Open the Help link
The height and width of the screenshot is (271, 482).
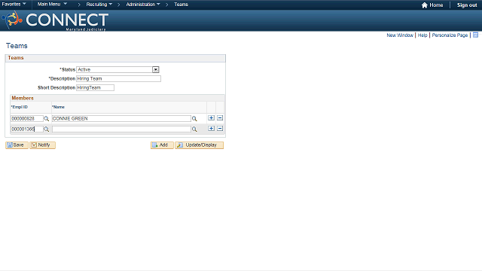click(423, 35)
